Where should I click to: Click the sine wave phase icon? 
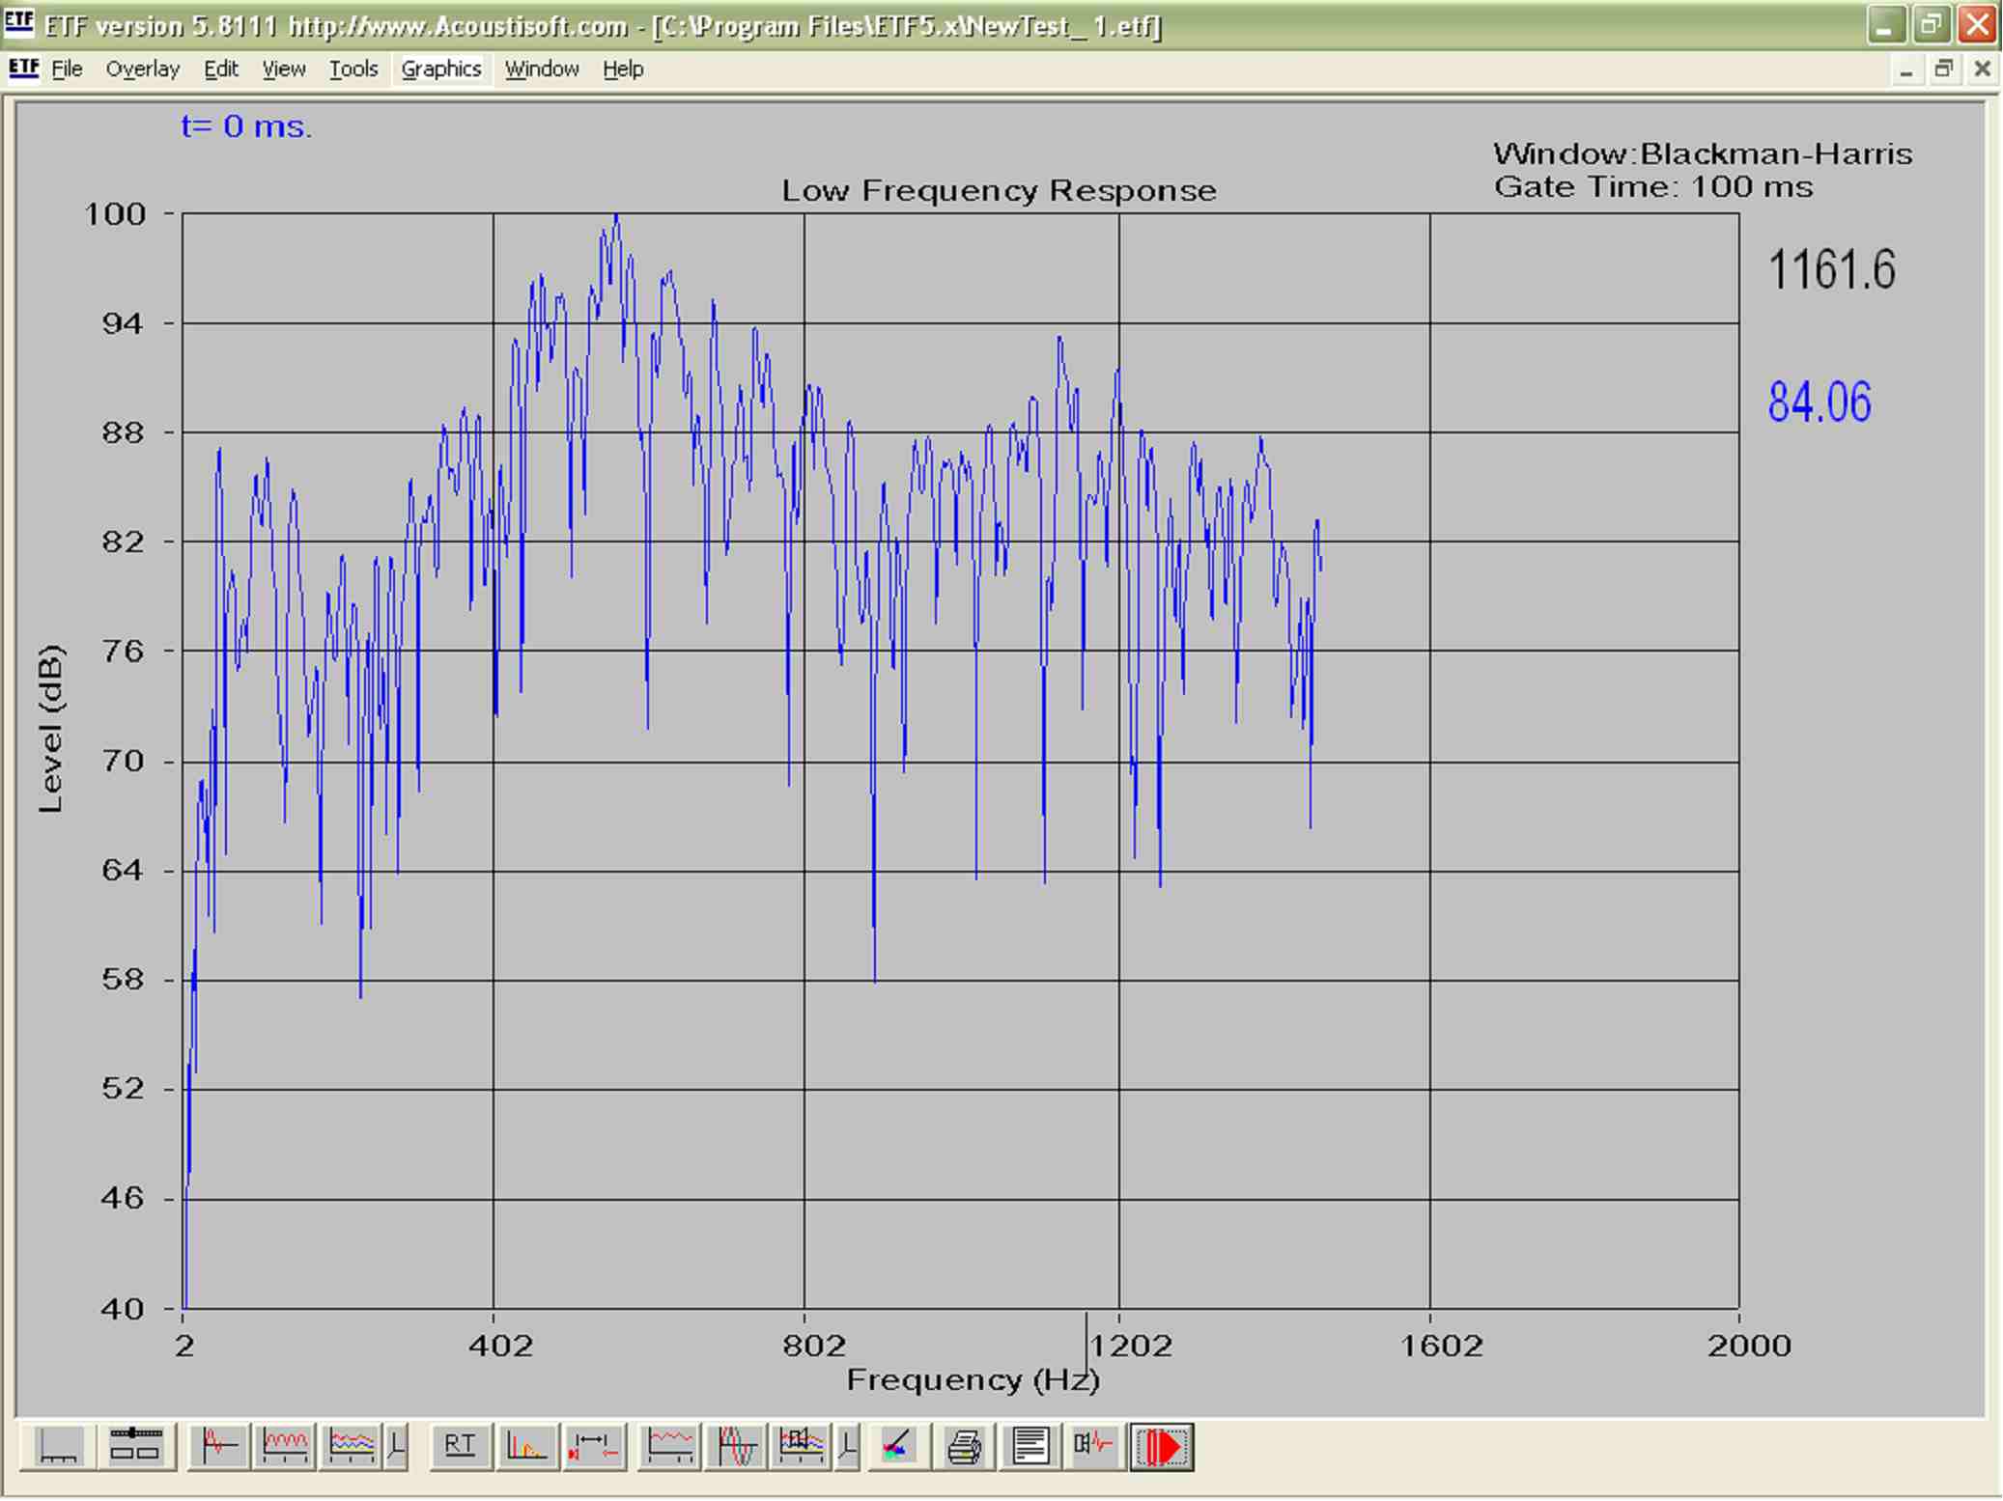pyautogui.click(x=736, y=1446)
